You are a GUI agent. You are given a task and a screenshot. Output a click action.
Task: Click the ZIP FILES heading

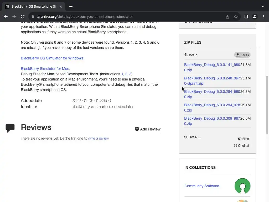pyautogui.click(x=193, y=42)
